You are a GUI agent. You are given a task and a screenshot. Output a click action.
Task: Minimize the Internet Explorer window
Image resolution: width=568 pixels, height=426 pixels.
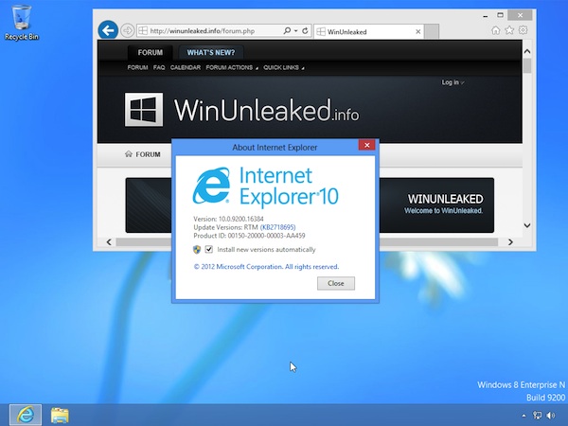click(486, 15)
